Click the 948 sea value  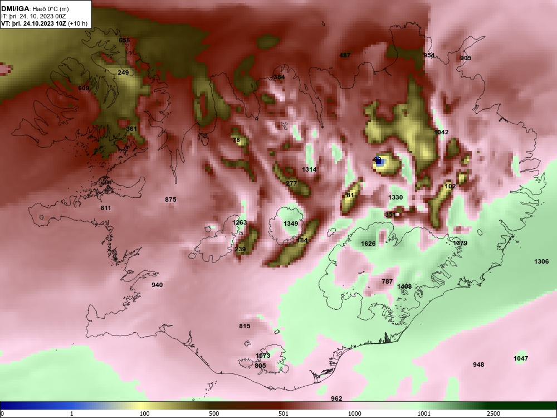click(x=478, y=364)
